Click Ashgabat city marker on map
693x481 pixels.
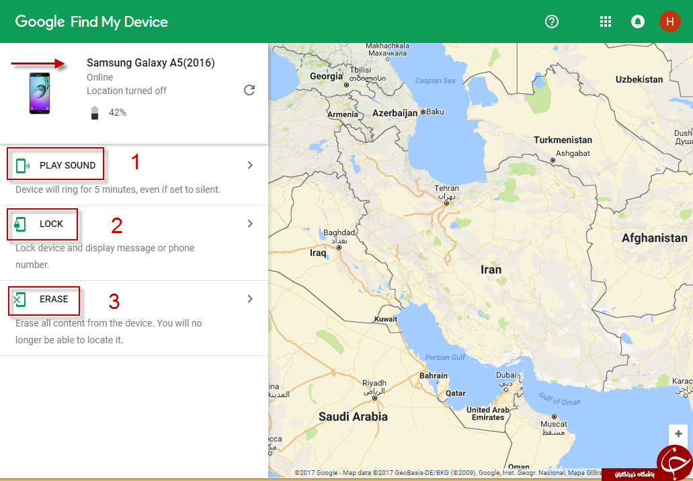pyautogui.click(x=553, y=161)
